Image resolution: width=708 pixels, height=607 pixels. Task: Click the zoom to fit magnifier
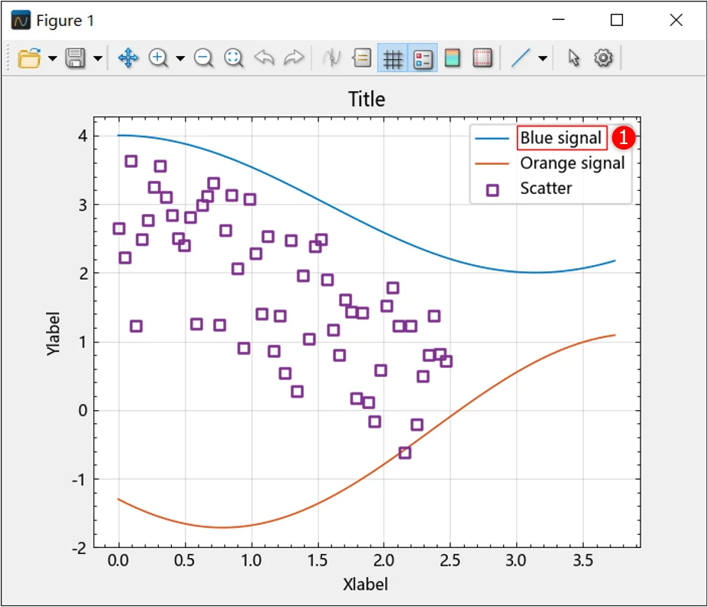[233, 58]
